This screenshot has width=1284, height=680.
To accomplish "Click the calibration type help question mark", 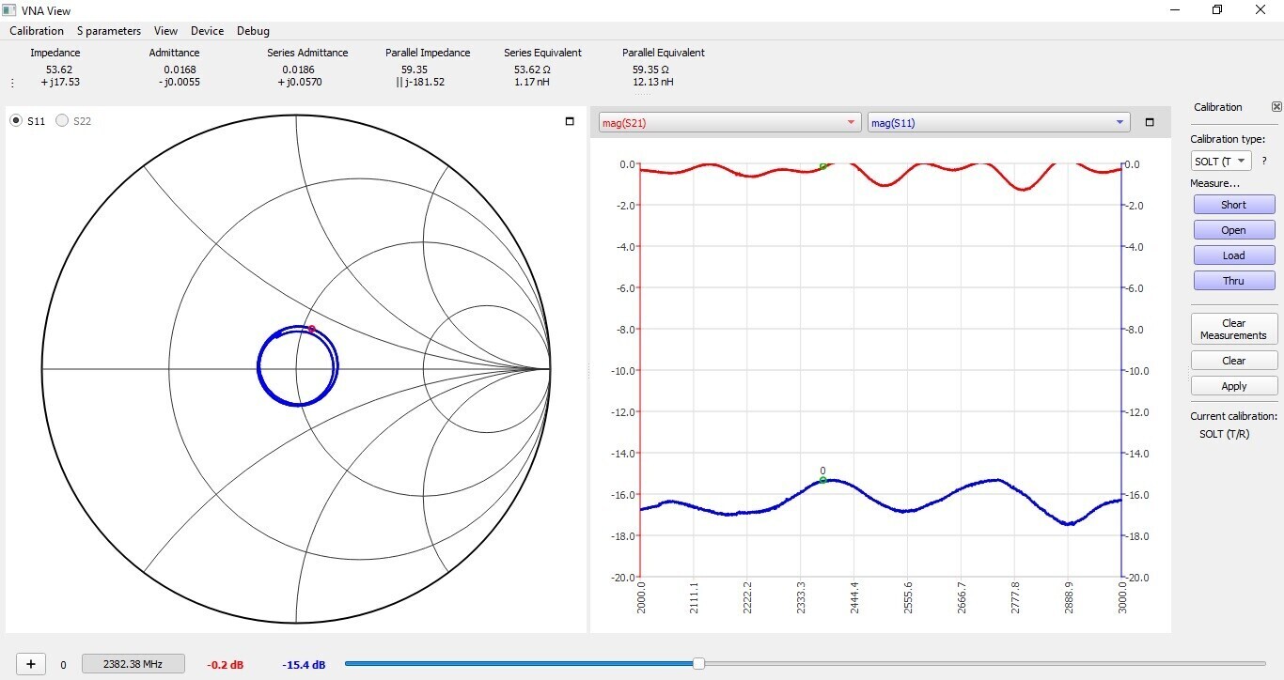I will tap(1264, 162).
